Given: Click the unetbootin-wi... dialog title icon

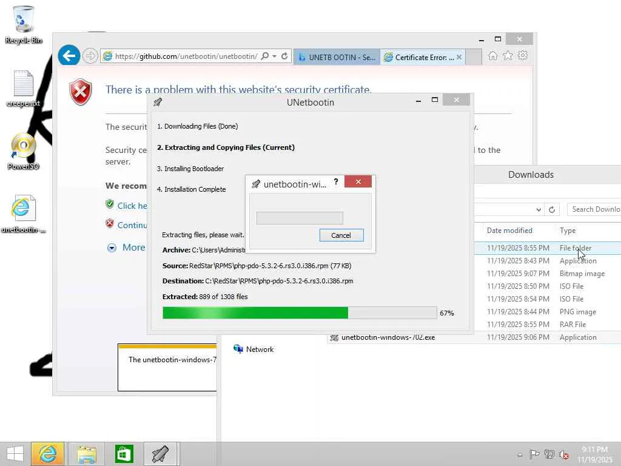Looking at the screenshot, I should (256, 184).
